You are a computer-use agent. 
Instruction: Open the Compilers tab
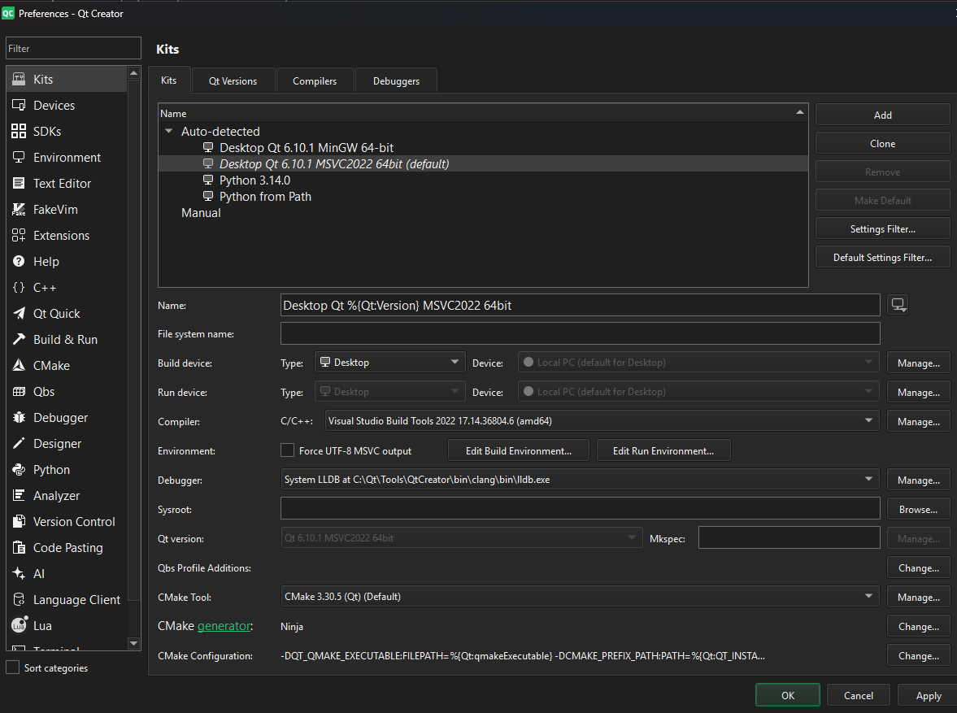pos(315,80)
